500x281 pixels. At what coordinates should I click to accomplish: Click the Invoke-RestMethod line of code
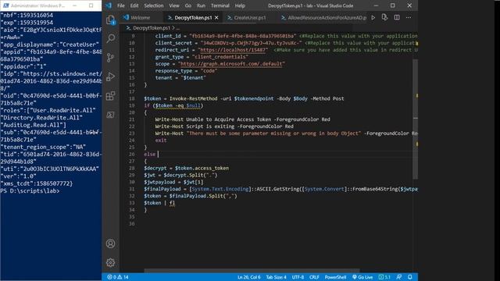pyautogui.click(x=244, y=99)
